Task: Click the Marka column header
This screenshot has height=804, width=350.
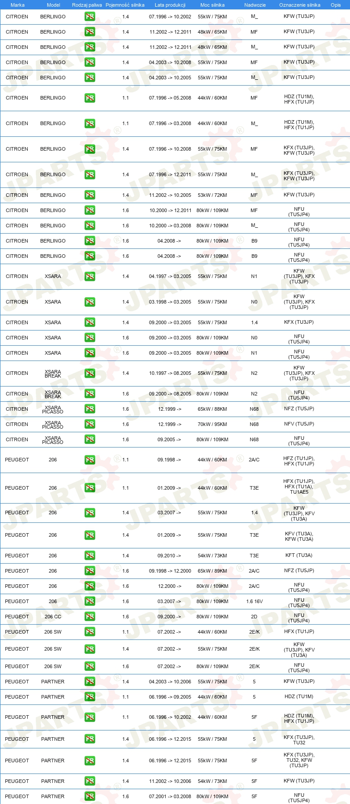Action: point(17,5)
